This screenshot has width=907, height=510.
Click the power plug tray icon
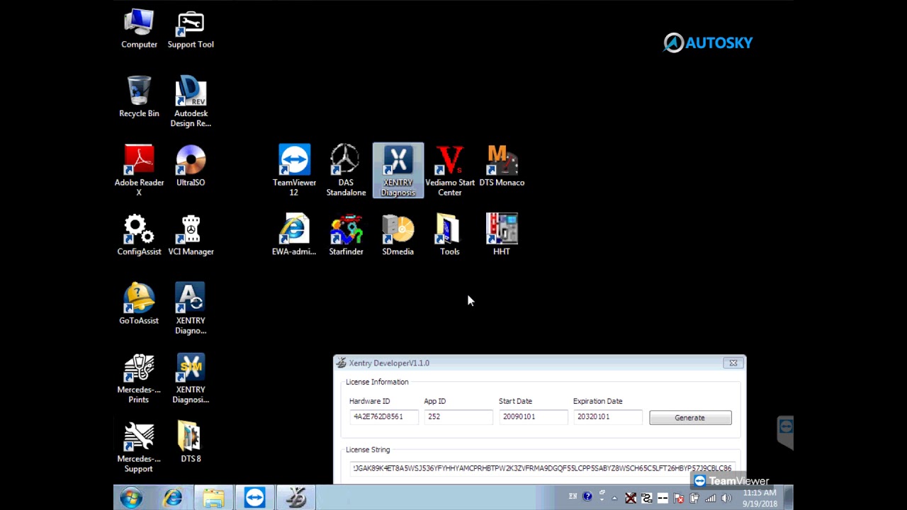pyautogui.click(x=695, y=499)
